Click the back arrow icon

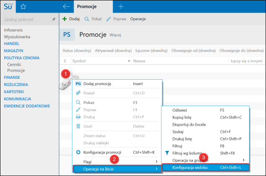pyautogui.click(x=66, y=6)
